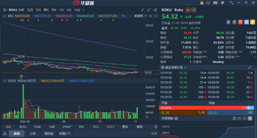Click the 融 margin badge next to Roku
The height and width of the screenshot is (138, 257).
[x=188, y=10]
